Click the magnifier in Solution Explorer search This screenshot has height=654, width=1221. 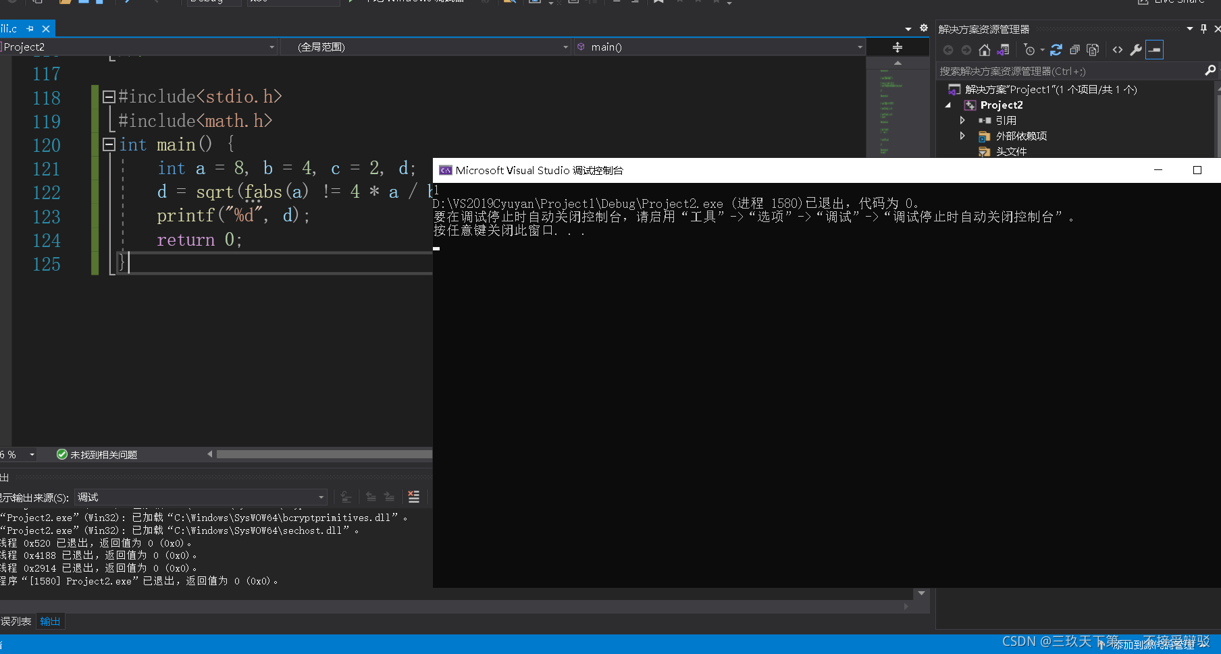coord(1210,70)
